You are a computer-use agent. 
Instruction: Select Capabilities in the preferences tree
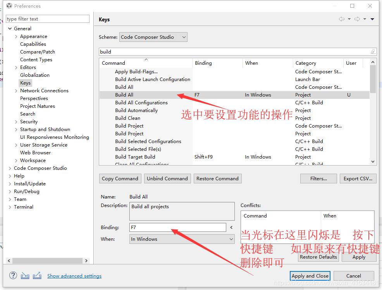33,44
